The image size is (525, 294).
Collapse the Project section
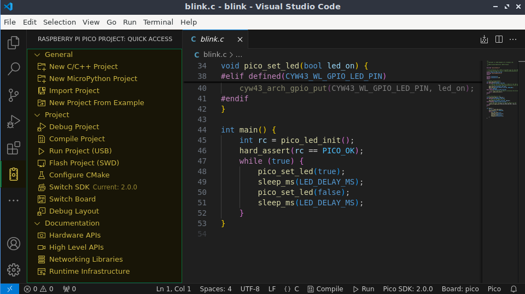[x=38, y=115]
